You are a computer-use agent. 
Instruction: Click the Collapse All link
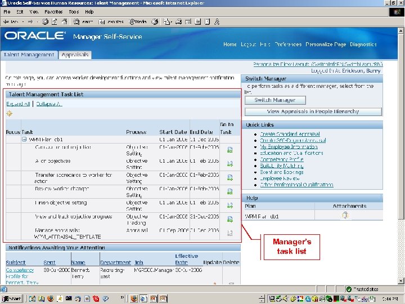point(49,104)
